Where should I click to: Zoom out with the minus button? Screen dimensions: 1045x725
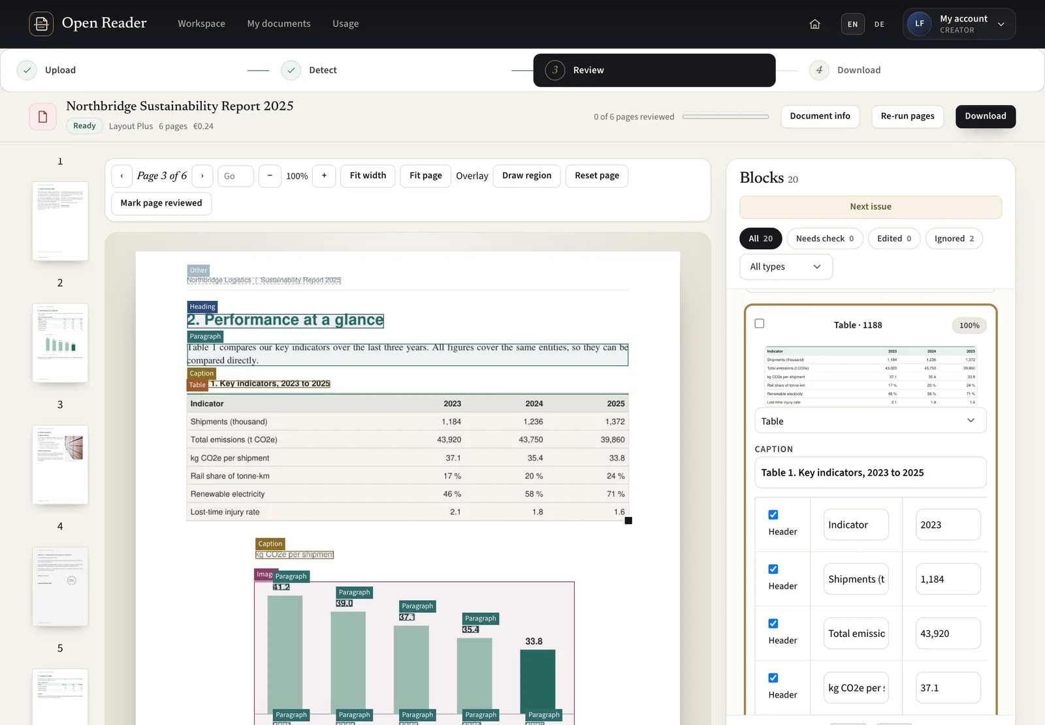point(270,176)
